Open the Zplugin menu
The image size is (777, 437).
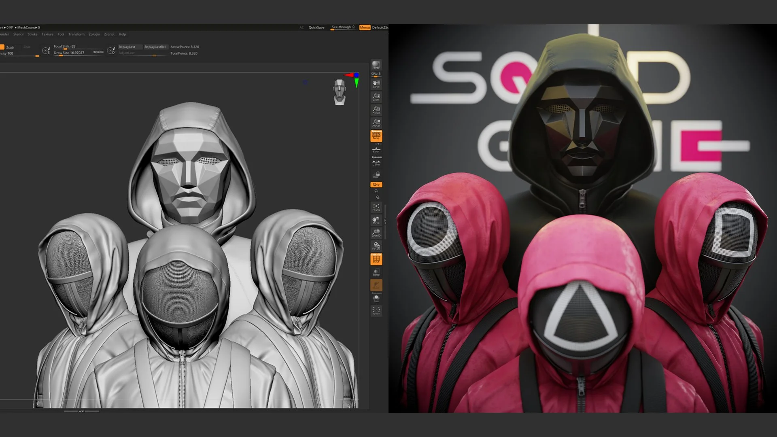click(94, 34)
